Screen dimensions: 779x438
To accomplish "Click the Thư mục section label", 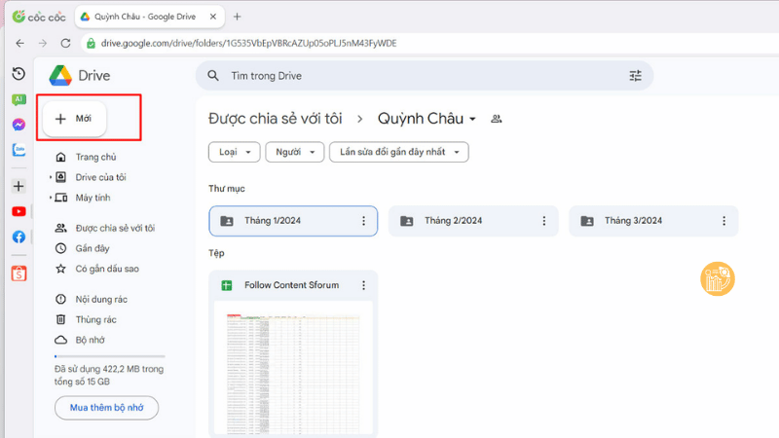I will (227, 189).
